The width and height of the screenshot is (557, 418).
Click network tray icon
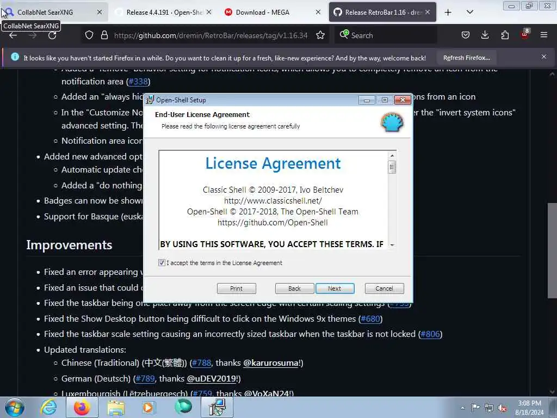coord(489,408)
